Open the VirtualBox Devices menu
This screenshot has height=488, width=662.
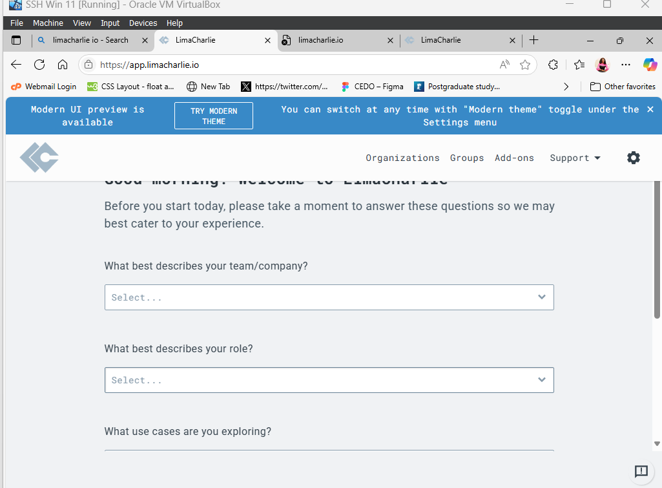(143, 23)
